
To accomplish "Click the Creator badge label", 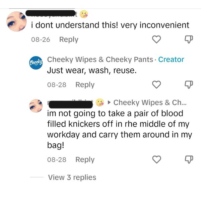I will (171, 60).
